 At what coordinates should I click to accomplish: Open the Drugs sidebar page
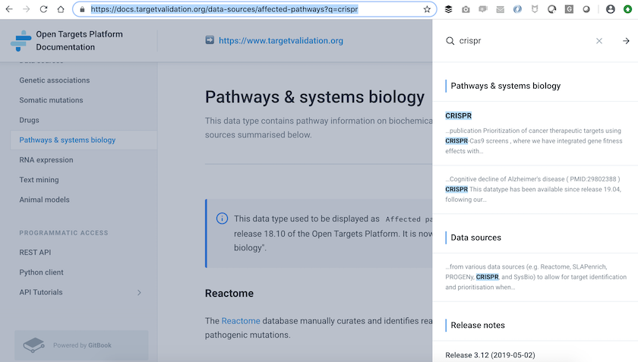[30, 120]
